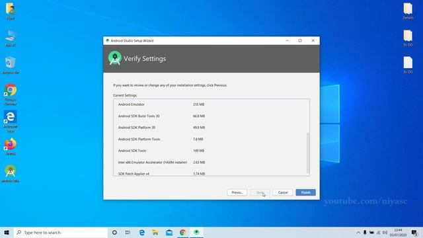Close the Android Studio Setup Wizard
The height and width of the screenshot is (238, 423).
[x=313, y=40]
